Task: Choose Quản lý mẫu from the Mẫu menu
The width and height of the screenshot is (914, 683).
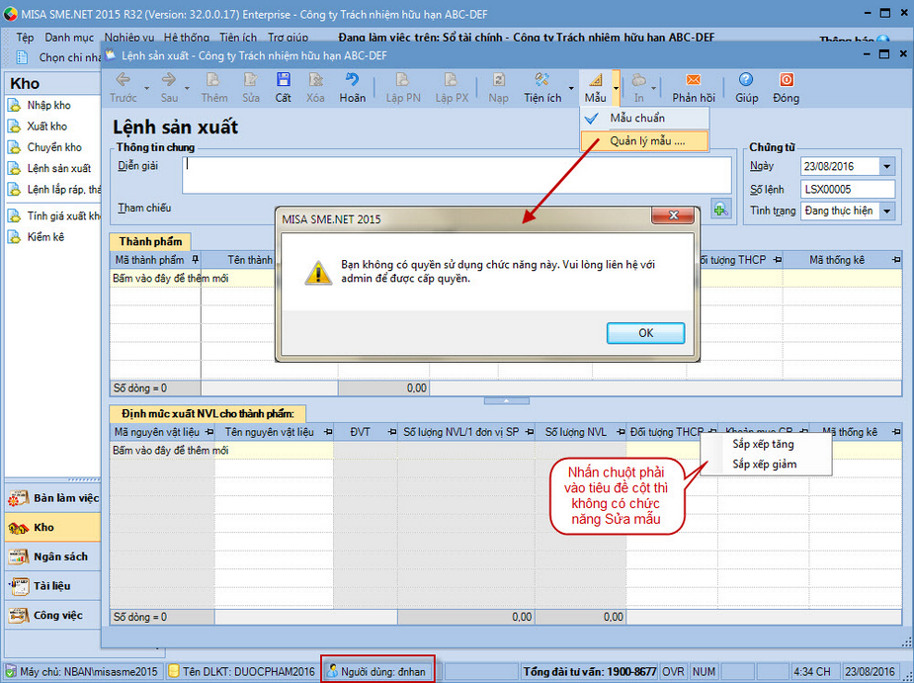Action: point(644,140)
